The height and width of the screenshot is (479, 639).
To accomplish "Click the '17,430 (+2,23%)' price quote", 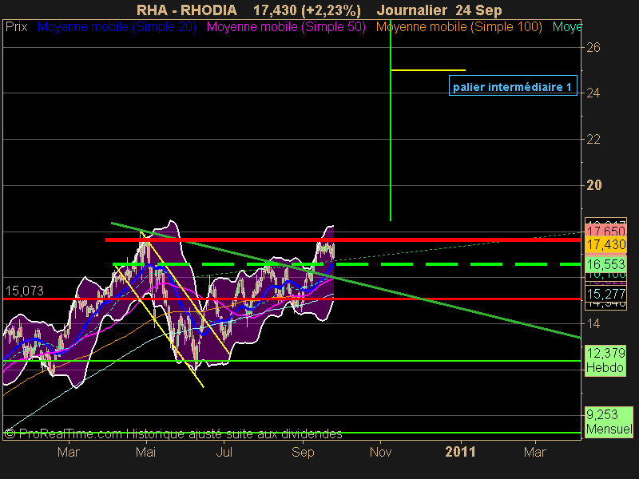I will coord(308,10).
